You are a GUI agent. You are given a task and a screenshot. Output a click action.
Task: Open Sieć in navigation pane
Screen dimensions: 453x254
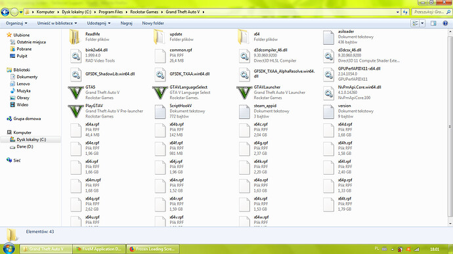(17, 160)
